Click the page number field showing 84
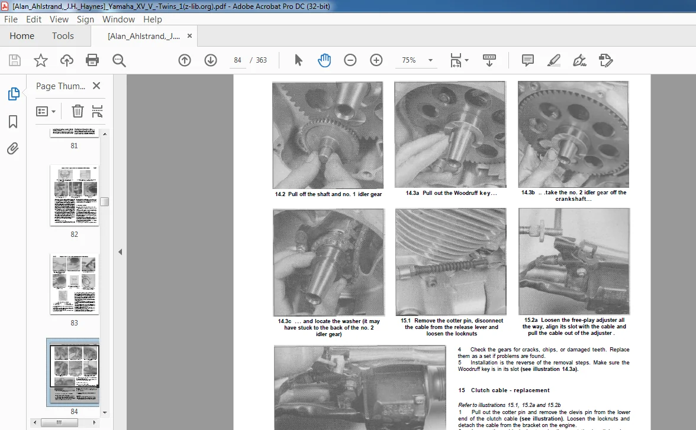 point(237,60)
